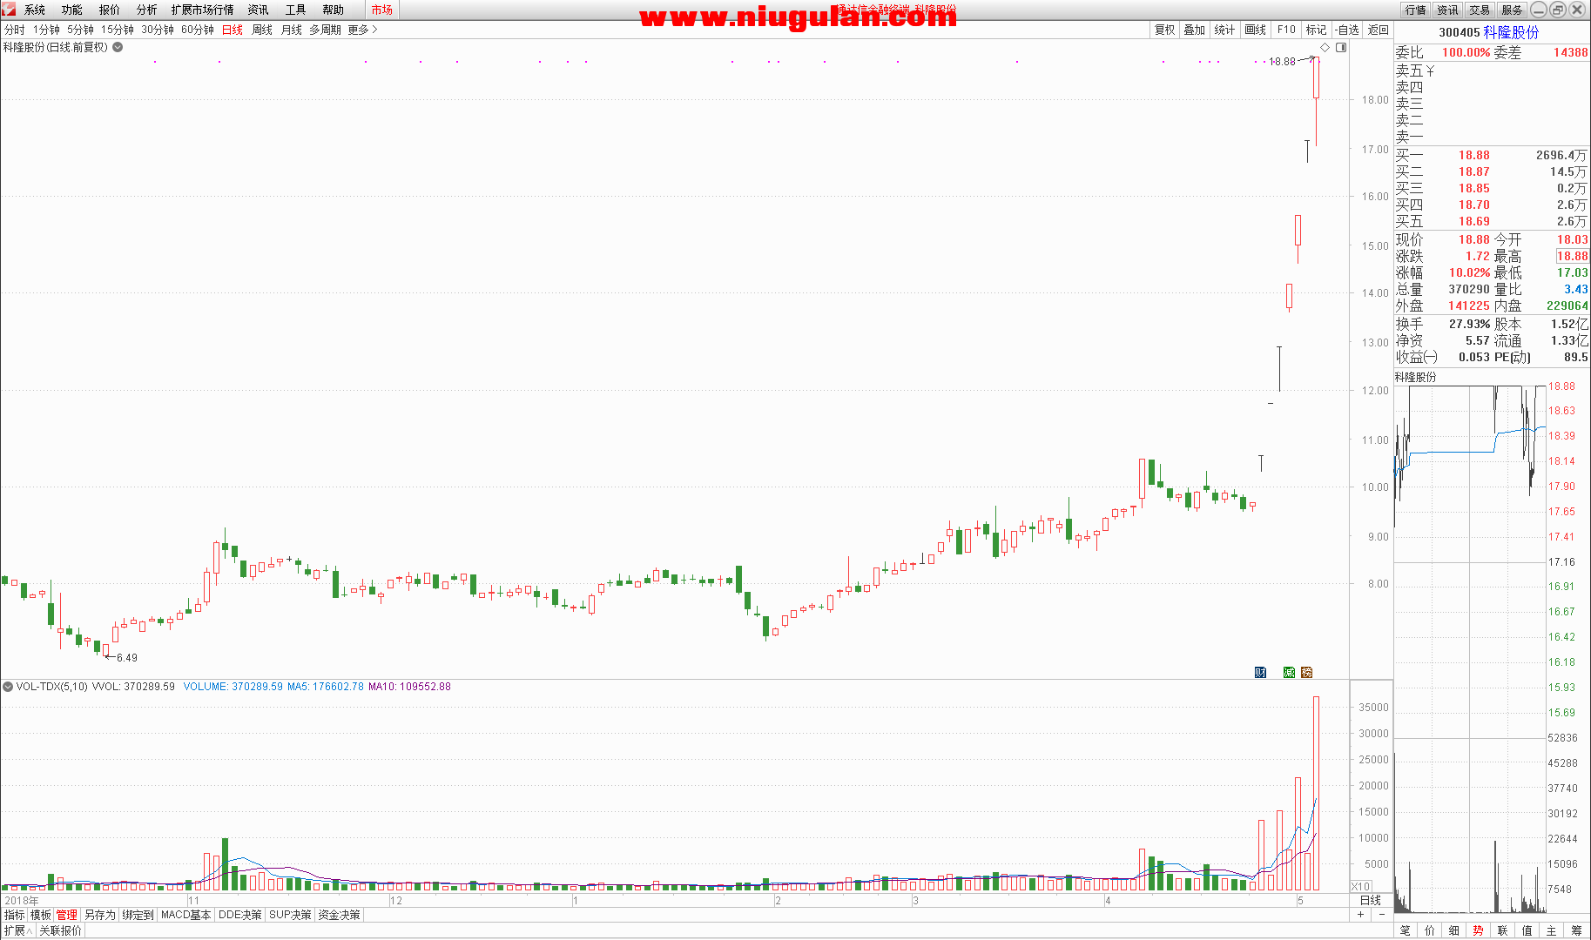Switch to 5分钟 period

coord(80,30)
